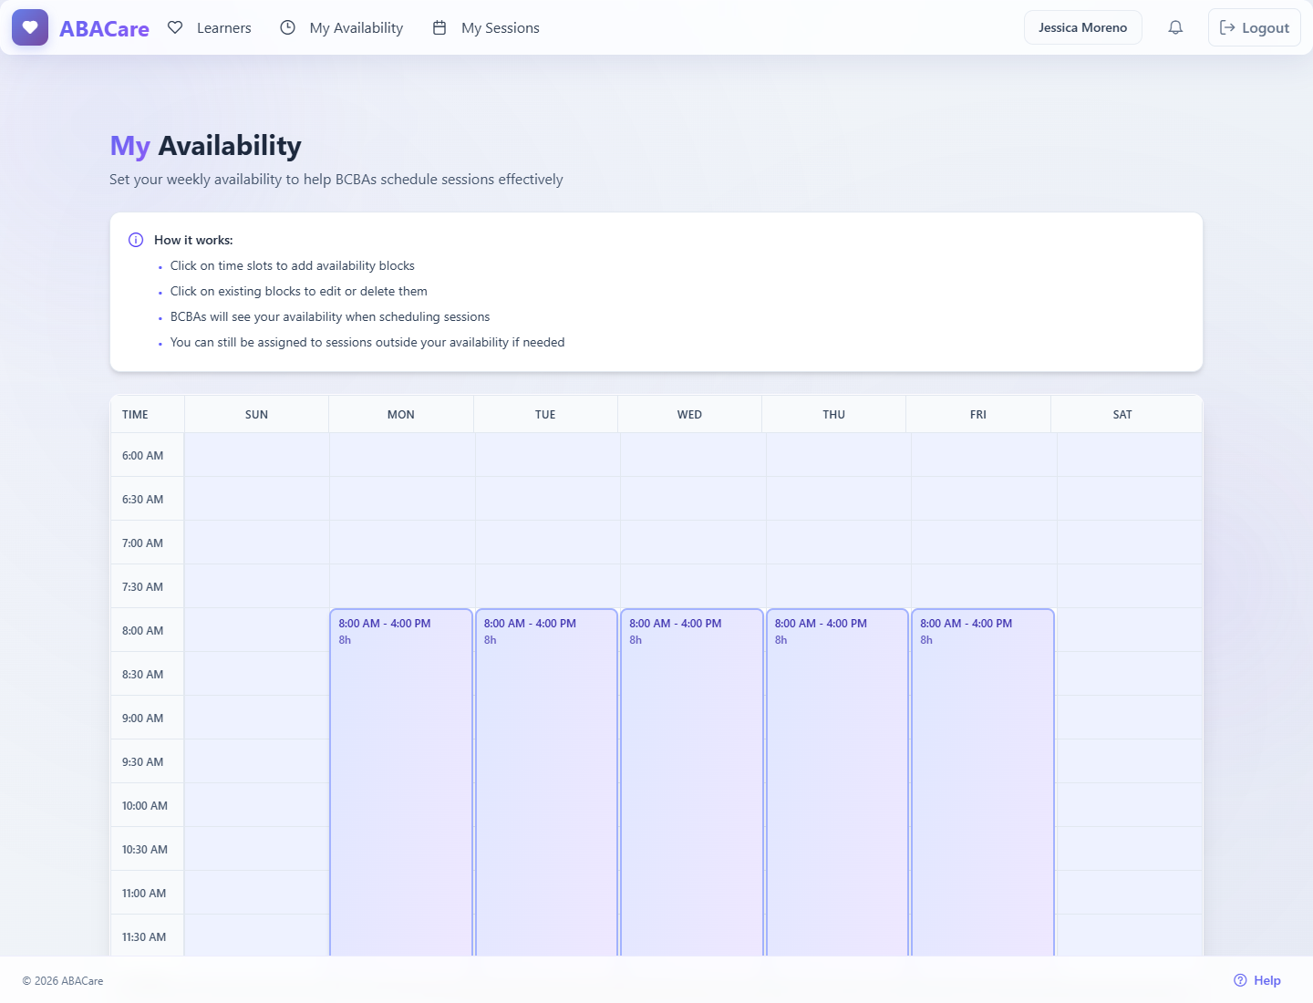Open the Jessica Moreno user profile
The width and height of the screenshot is (1313, 1003).
1082,27
